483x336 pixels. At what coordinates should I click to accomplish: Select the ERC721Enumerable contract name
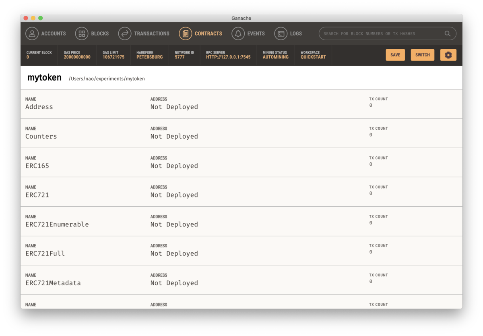click(x=57, y=224)
